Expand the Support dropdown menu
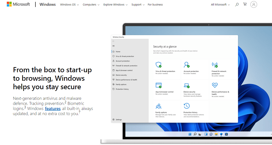This screenshot has width=272, height=145. pos(138,5)
